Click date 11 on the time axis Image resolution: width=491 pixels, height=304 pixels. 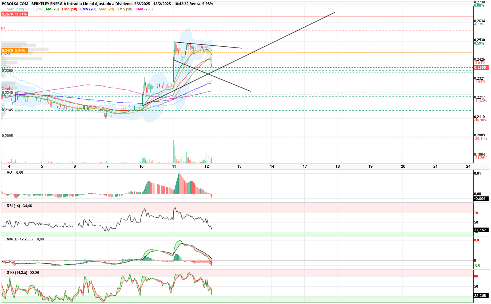coord(174,166)
